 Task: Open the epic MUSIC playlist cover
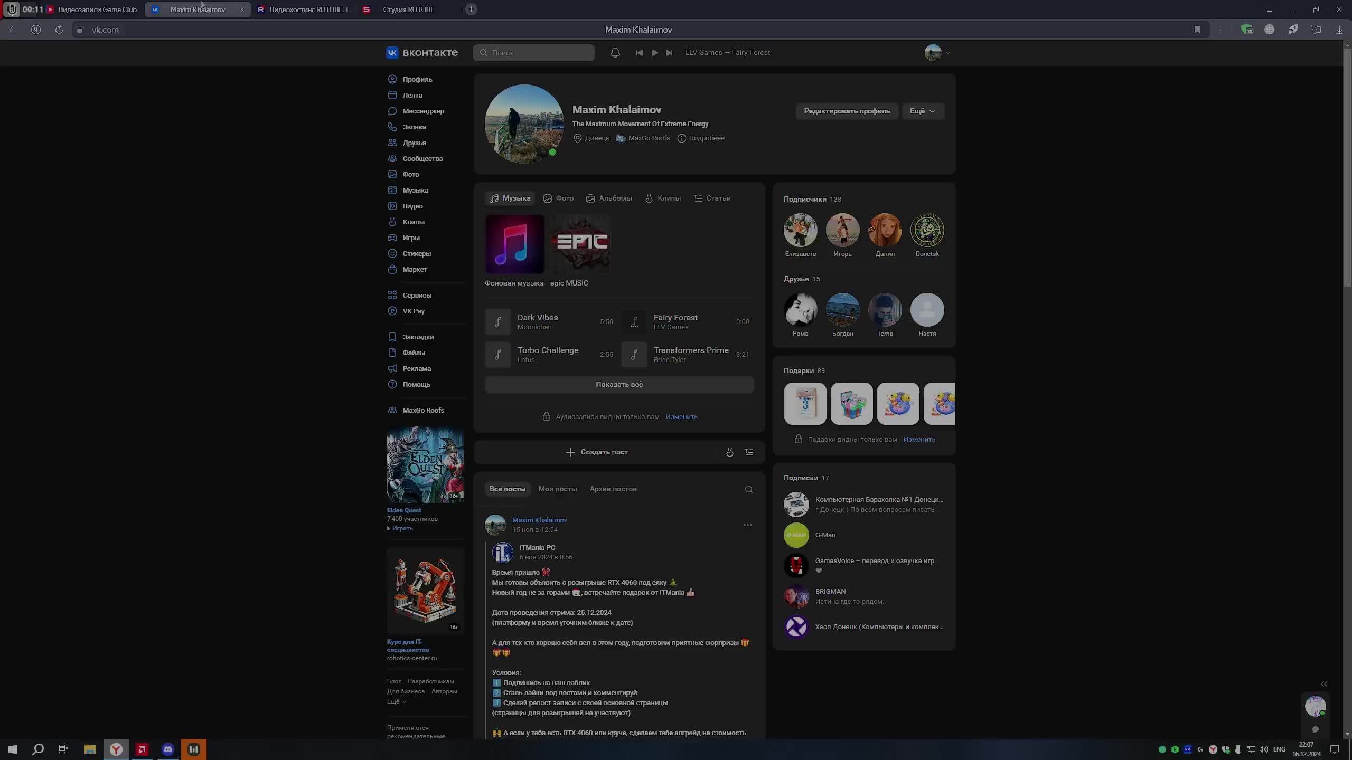tap(580, 244)
